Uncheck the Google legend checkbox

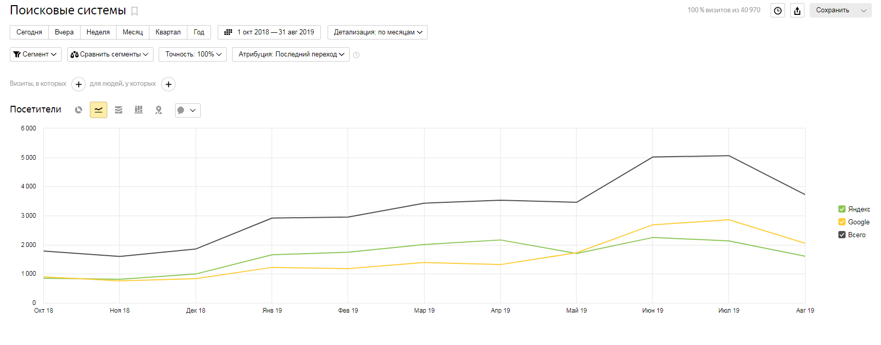pyautogui.click(x=842, y=222)
